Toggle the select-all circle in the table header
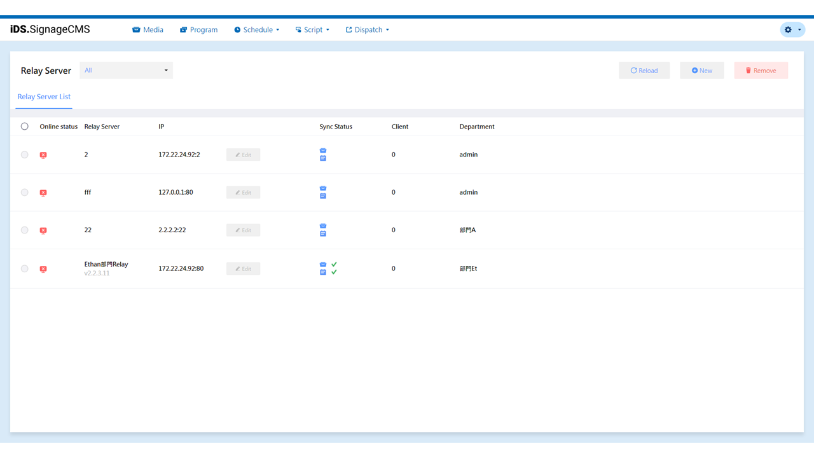The image size is (814, 458). click(25, 127)
